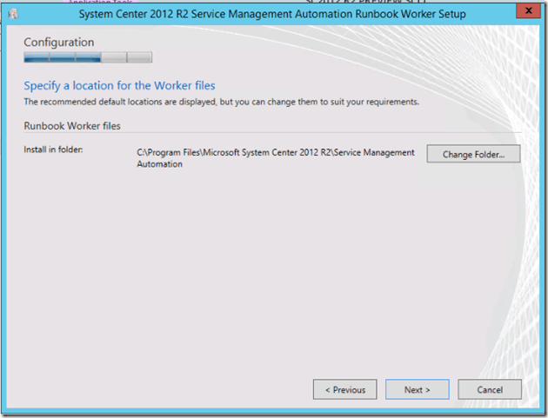Image resolution: width=548 pixels, height=418 pixels.
Task: Cancel the Runbook Worker setup
Action: click(x=489, y=389)
